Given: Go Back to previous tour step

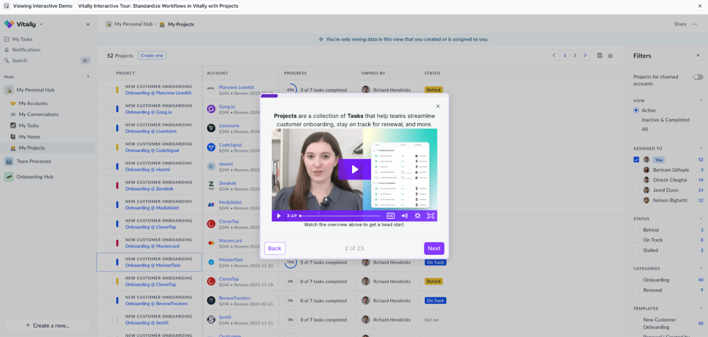Looking at the screenshot, I should [x=275, y=248].
